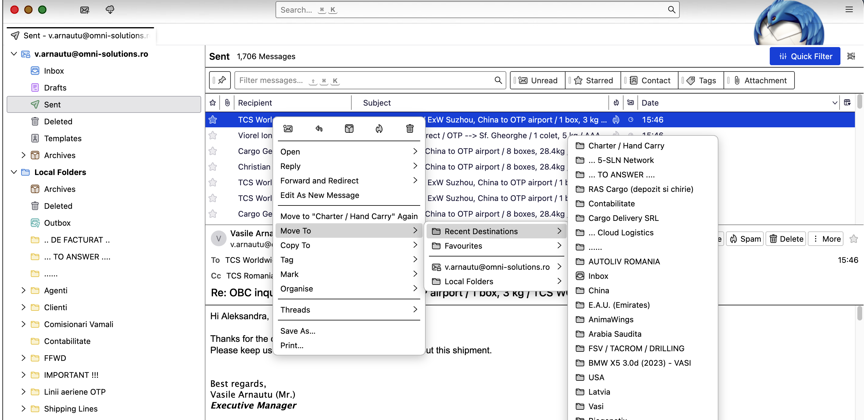Click the trash icon in context menu toolbar
This screenshot has width=864, height=420.
click(410, 129)
